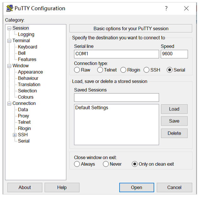Open the Rlogin category in tree

[x=24, y=128]
